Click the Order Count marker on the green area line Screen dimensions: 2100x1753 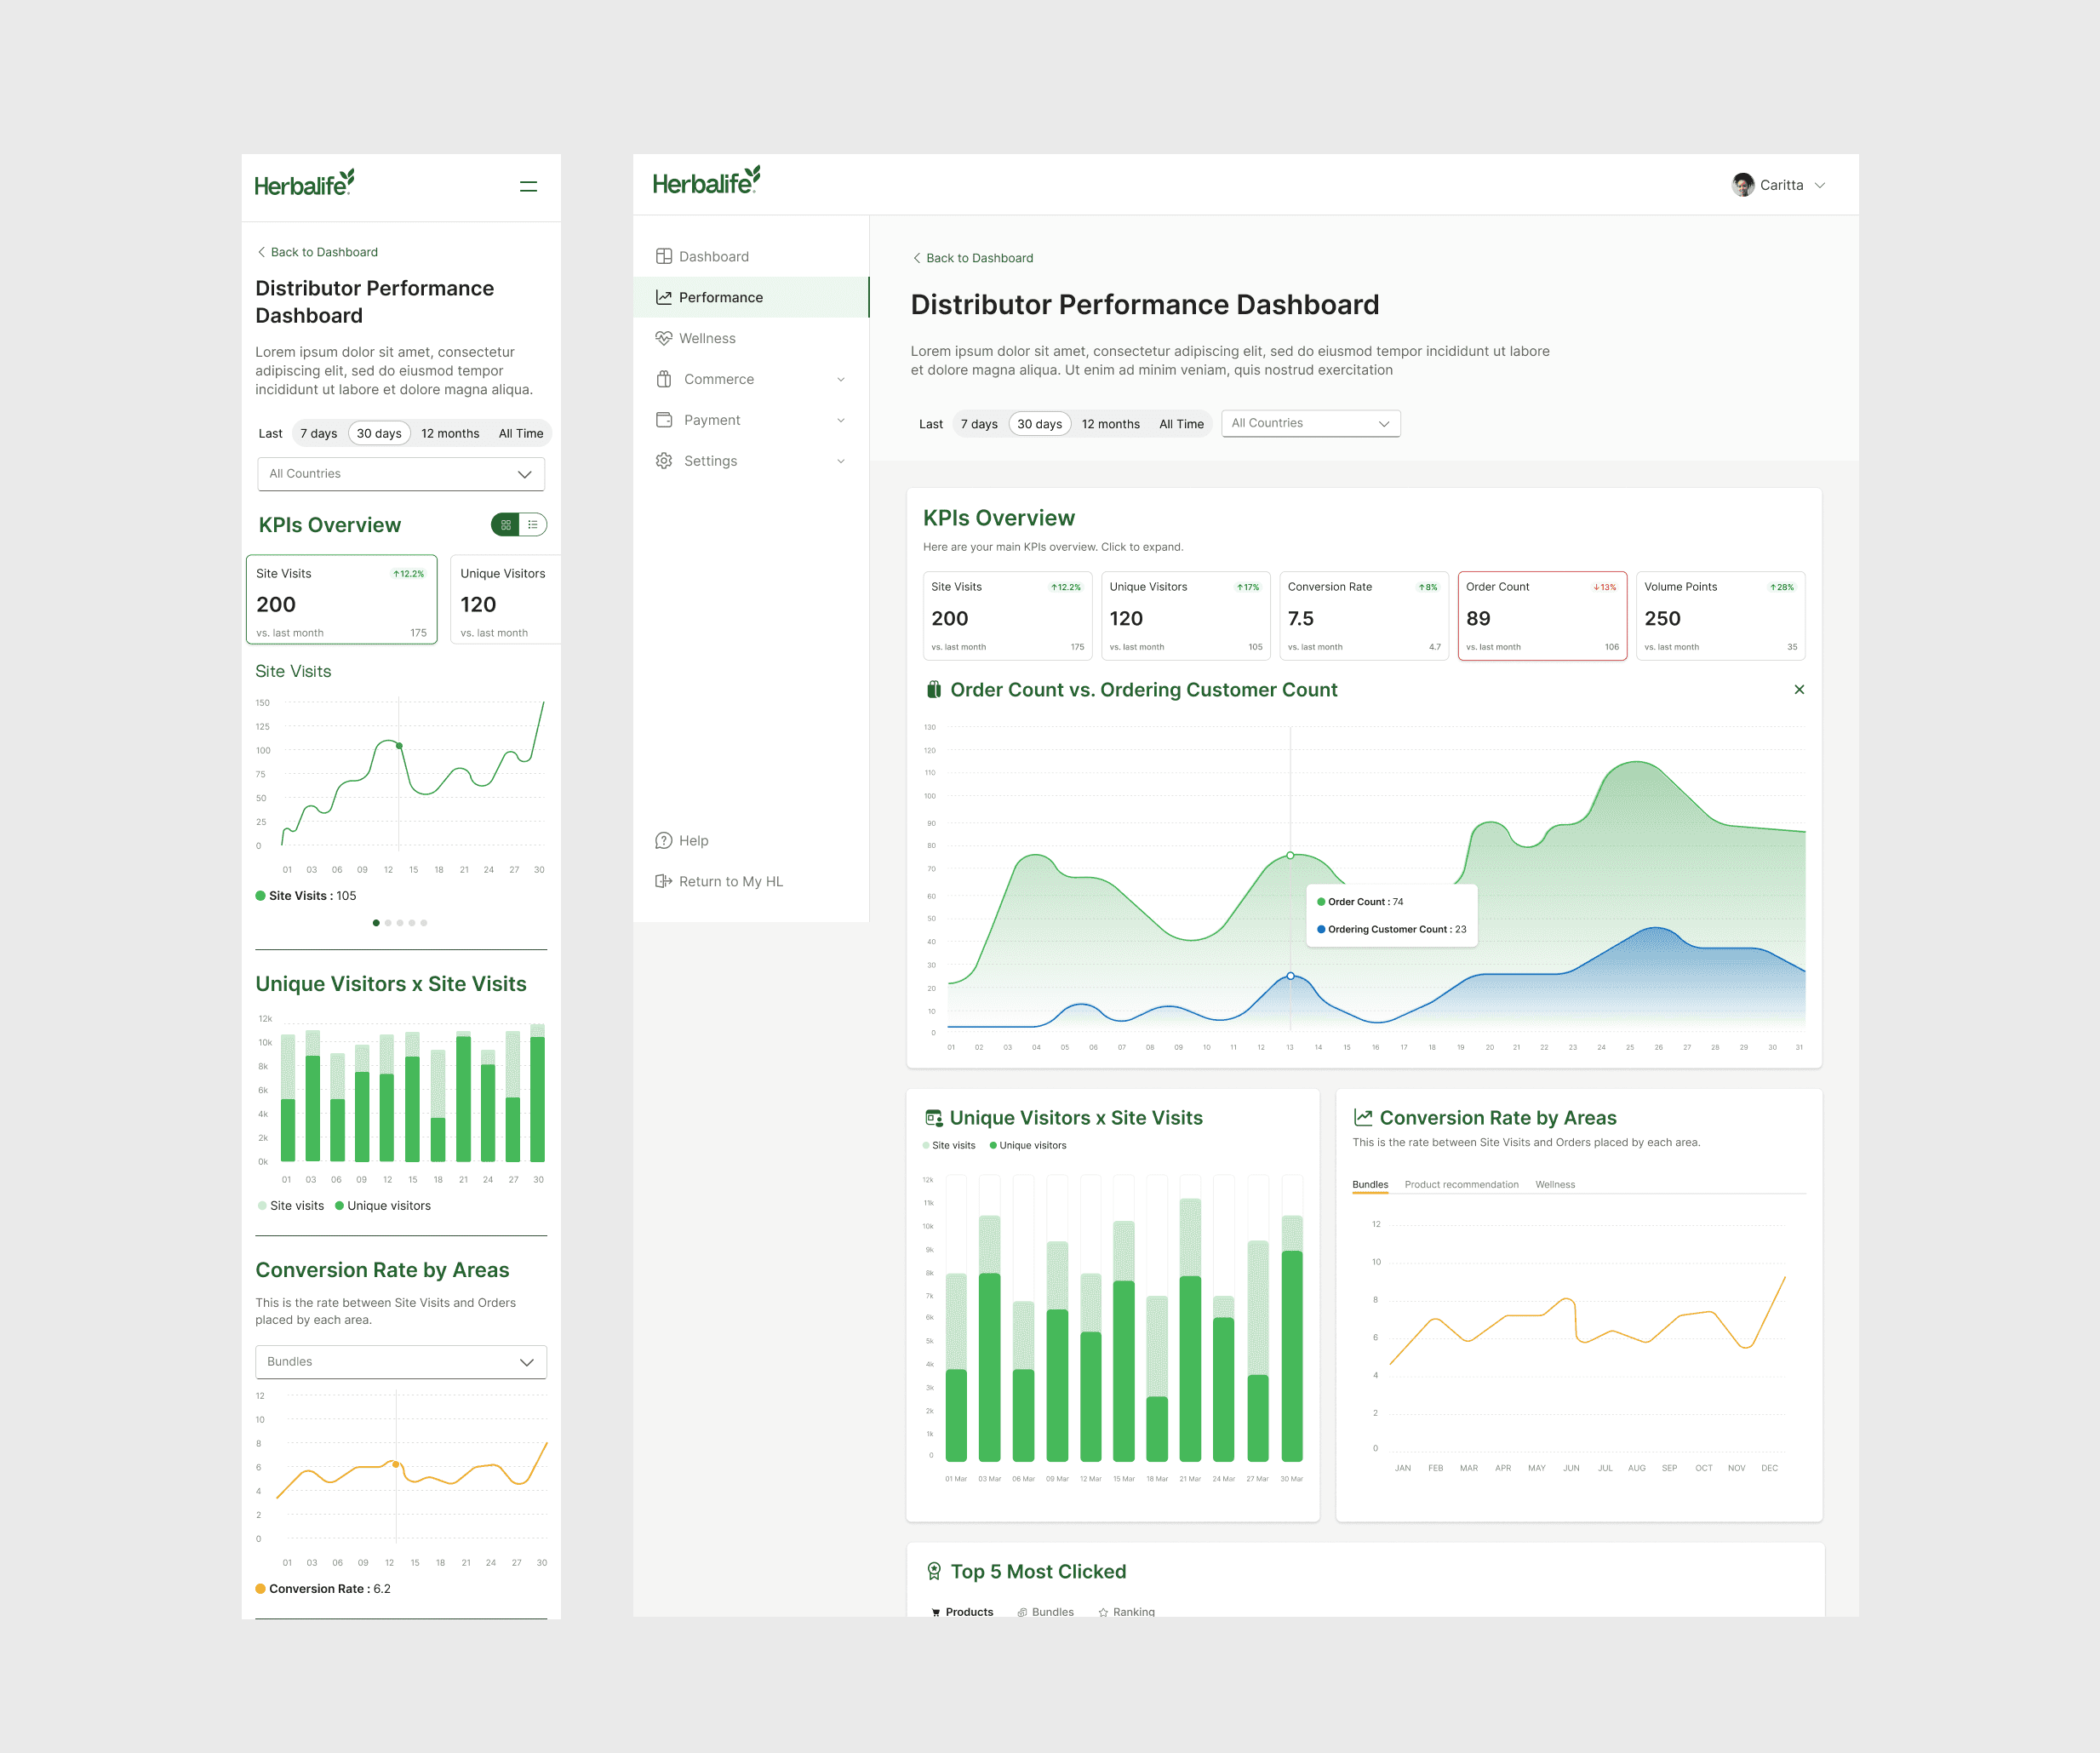point(1290,855)
